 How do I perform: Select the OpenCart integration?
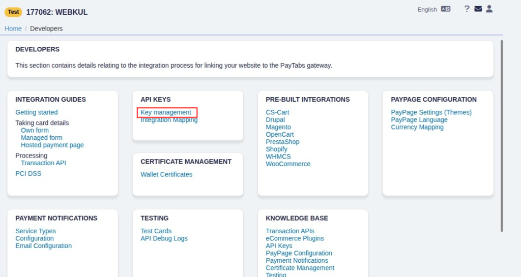click(280, 134)
